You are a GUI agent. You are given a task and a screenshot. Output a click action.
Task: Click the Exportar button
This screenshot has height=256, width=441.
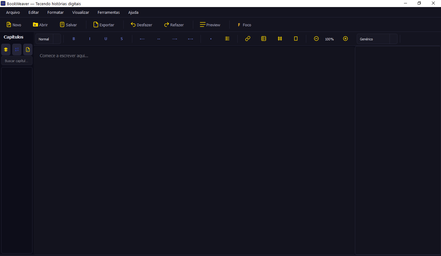[x=104, y=25]
